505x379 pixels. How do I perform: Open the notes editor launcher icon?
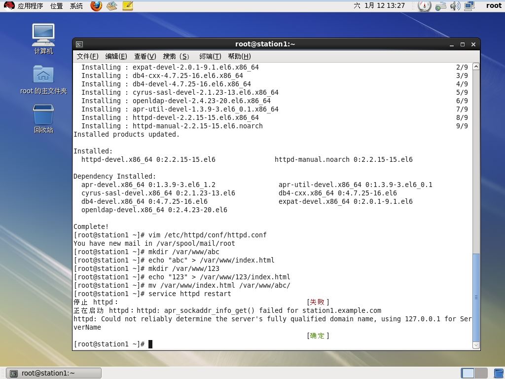click(128, 6)
